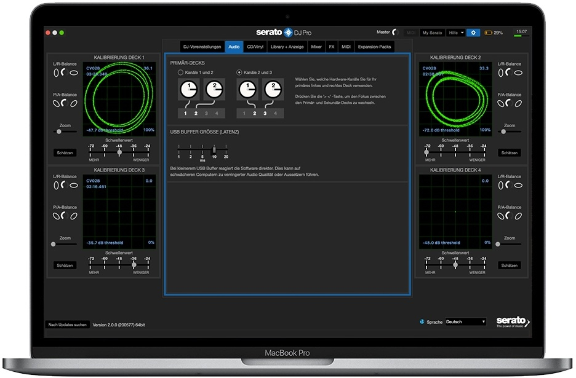Click the Version 2.0.0 (200577) 64bit text

tap(119, 325)
